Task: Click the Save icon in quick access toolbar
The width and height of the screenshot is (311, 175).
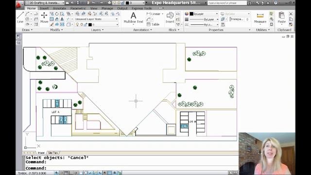Action: pos(78,3)
